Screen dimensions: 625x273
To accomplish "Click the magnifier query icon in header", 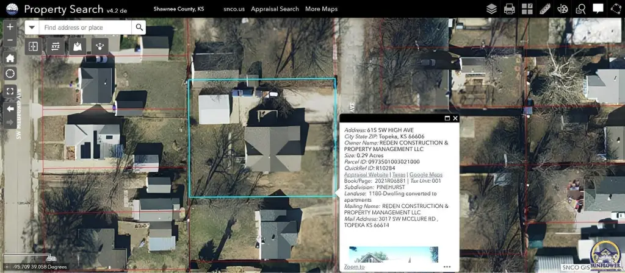I will 580,9.
